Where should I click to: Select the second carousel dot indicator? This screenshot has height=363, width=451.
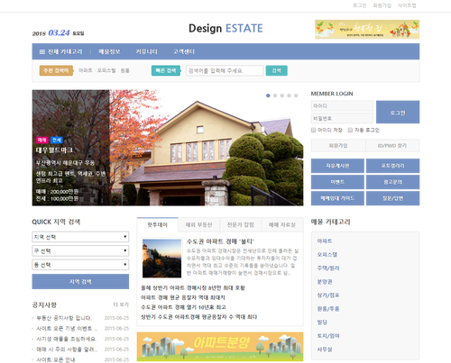point(275,95)
